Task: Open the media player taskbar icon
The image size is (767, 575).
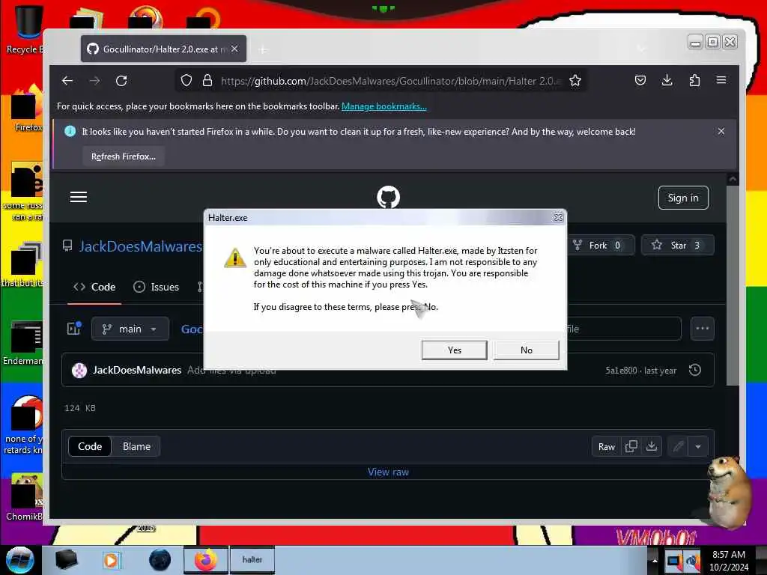Action: point(111,560)
